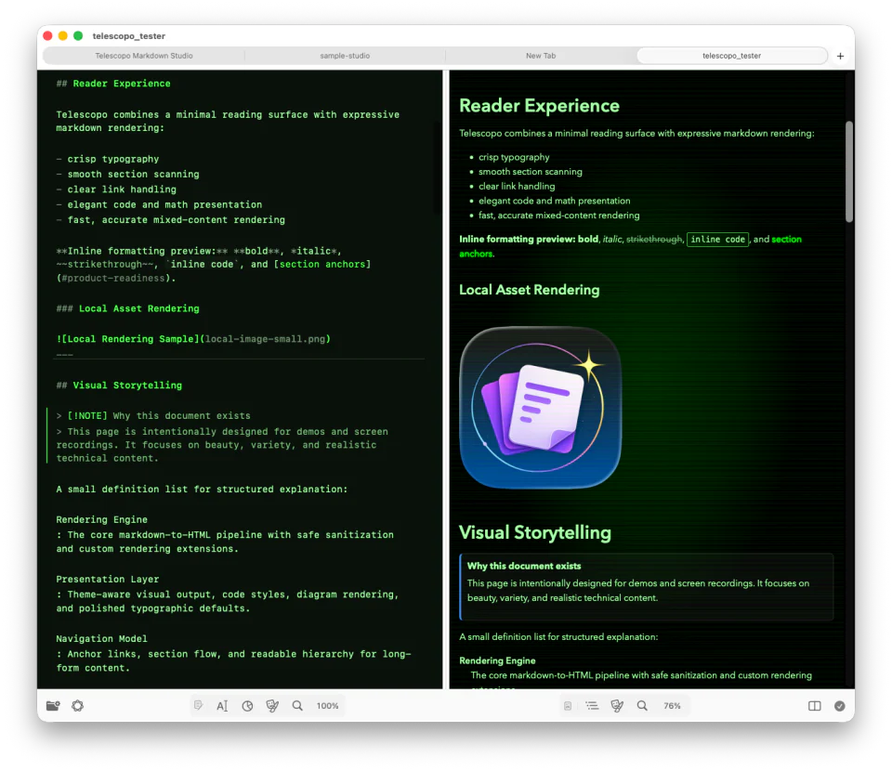Image resolution: width=892 pixels, height=771 pixels.
Task: Open the preview outline list icon
Action: (592, 706)
